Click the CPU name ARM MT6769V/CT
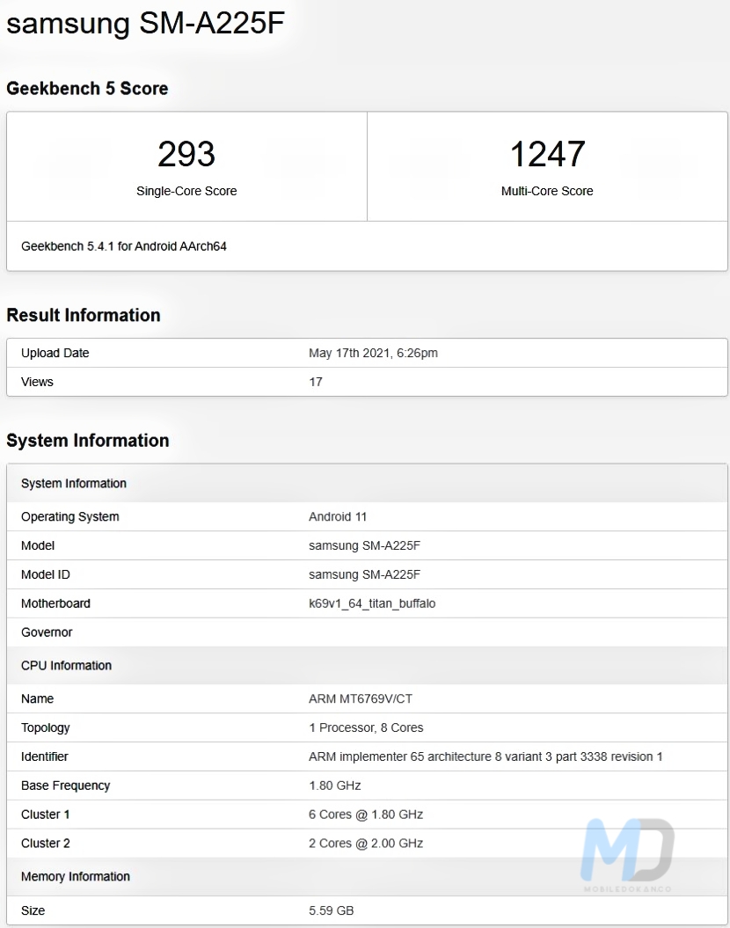The width and height of the screenshot is (730, 928). 361,698
